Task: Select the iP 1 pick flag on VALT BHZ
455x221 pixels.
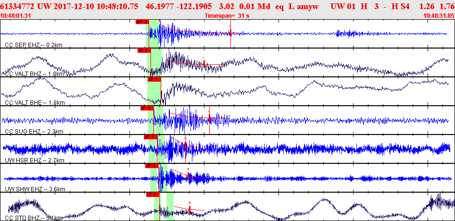Action: click(144, 50)
